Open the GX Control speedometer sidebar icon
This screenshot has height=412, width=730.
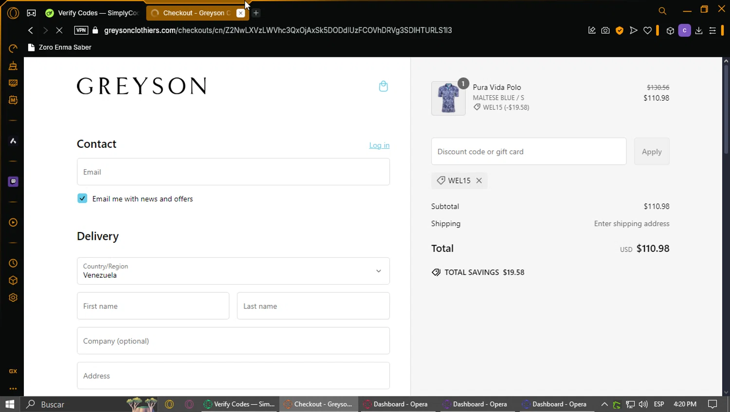tap(13, 48)
